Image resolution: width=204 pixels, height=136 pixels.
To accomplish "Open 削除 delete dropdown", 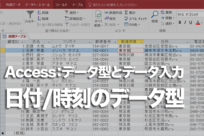I will (x=112, y=24).
